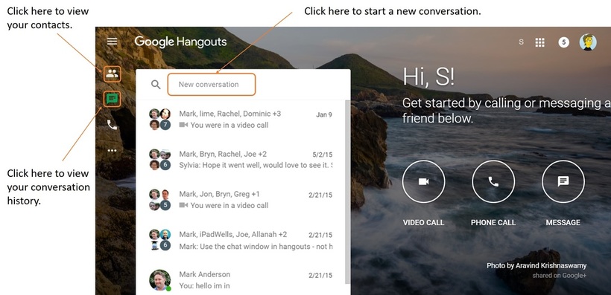This screenshot has height=295, width=611.
Task: Open the Conversations sidebar icon
Action: 113,99
